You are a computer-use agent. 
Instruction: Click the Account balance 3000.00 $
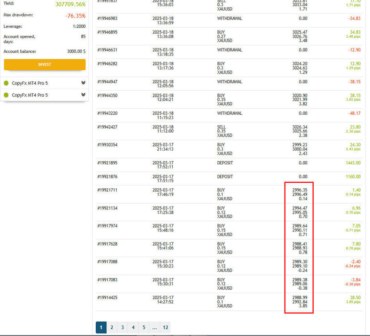[76, 51]
